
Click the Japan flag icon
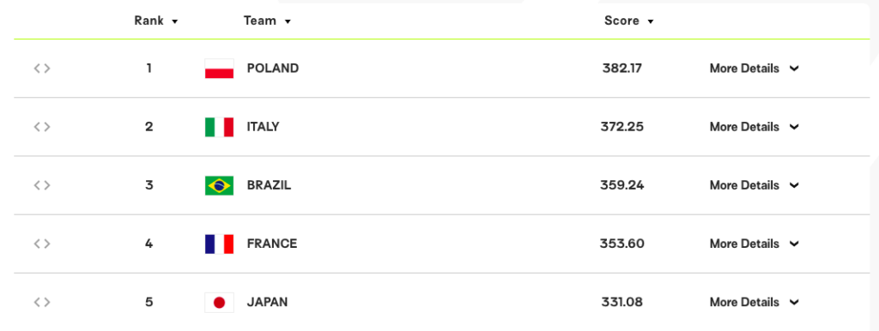click(x=219, y=303)
